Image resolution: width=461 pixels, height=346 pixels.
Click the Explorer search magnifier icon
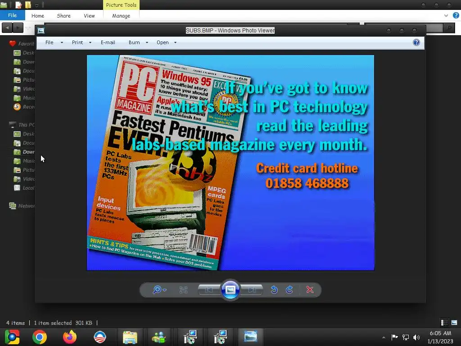click(x=449, y=28)
